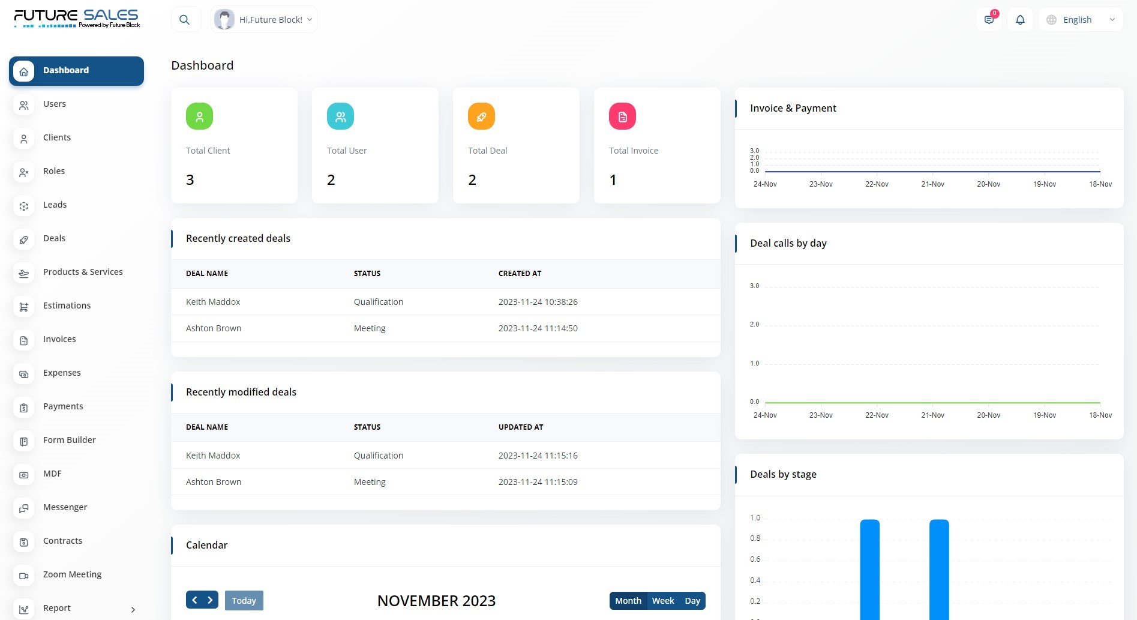Click the green Total Client icon

199,116
